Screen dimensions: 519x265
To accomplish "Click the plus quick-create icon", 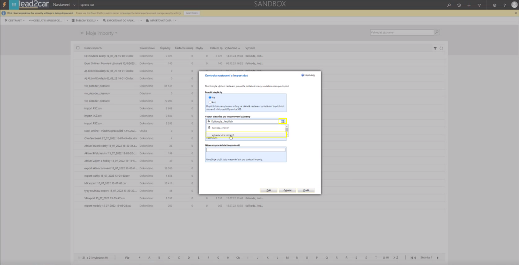I will [469, 5].
